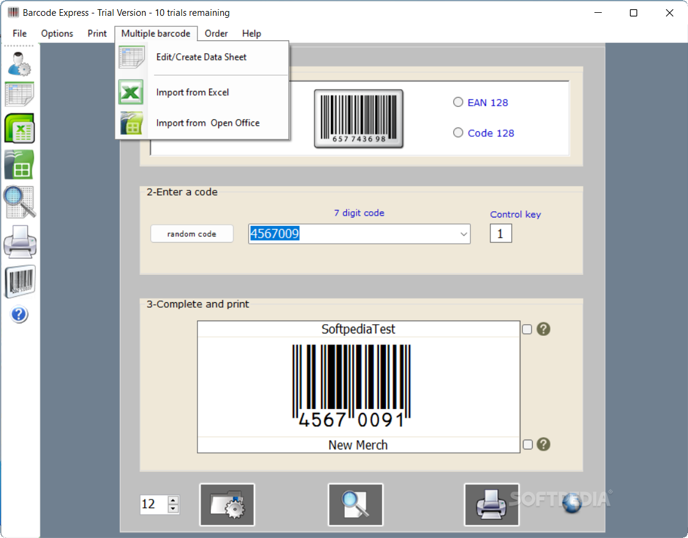Click the Control key label
Image resolution: width=688 pixels, height=538 pixels.
pyautogui.click(x=515, y=214)
